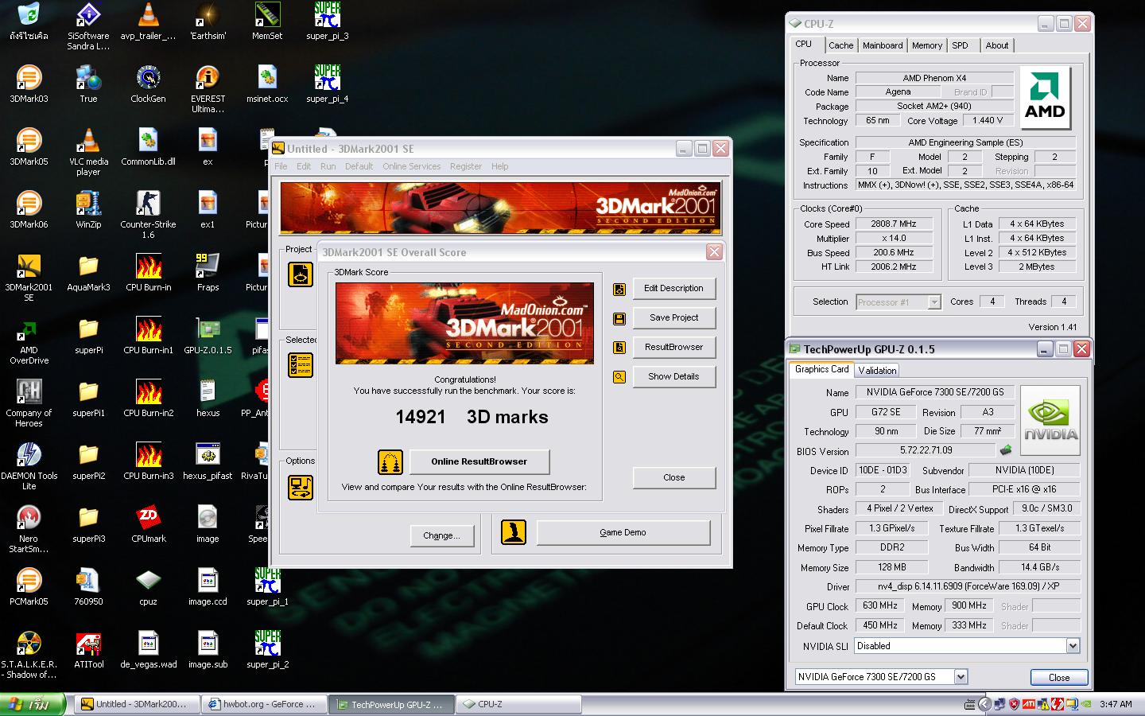Open the AMD OverDrive desktop icon
The width and height of the screenshot is (1145, 716).
[29, 340]
